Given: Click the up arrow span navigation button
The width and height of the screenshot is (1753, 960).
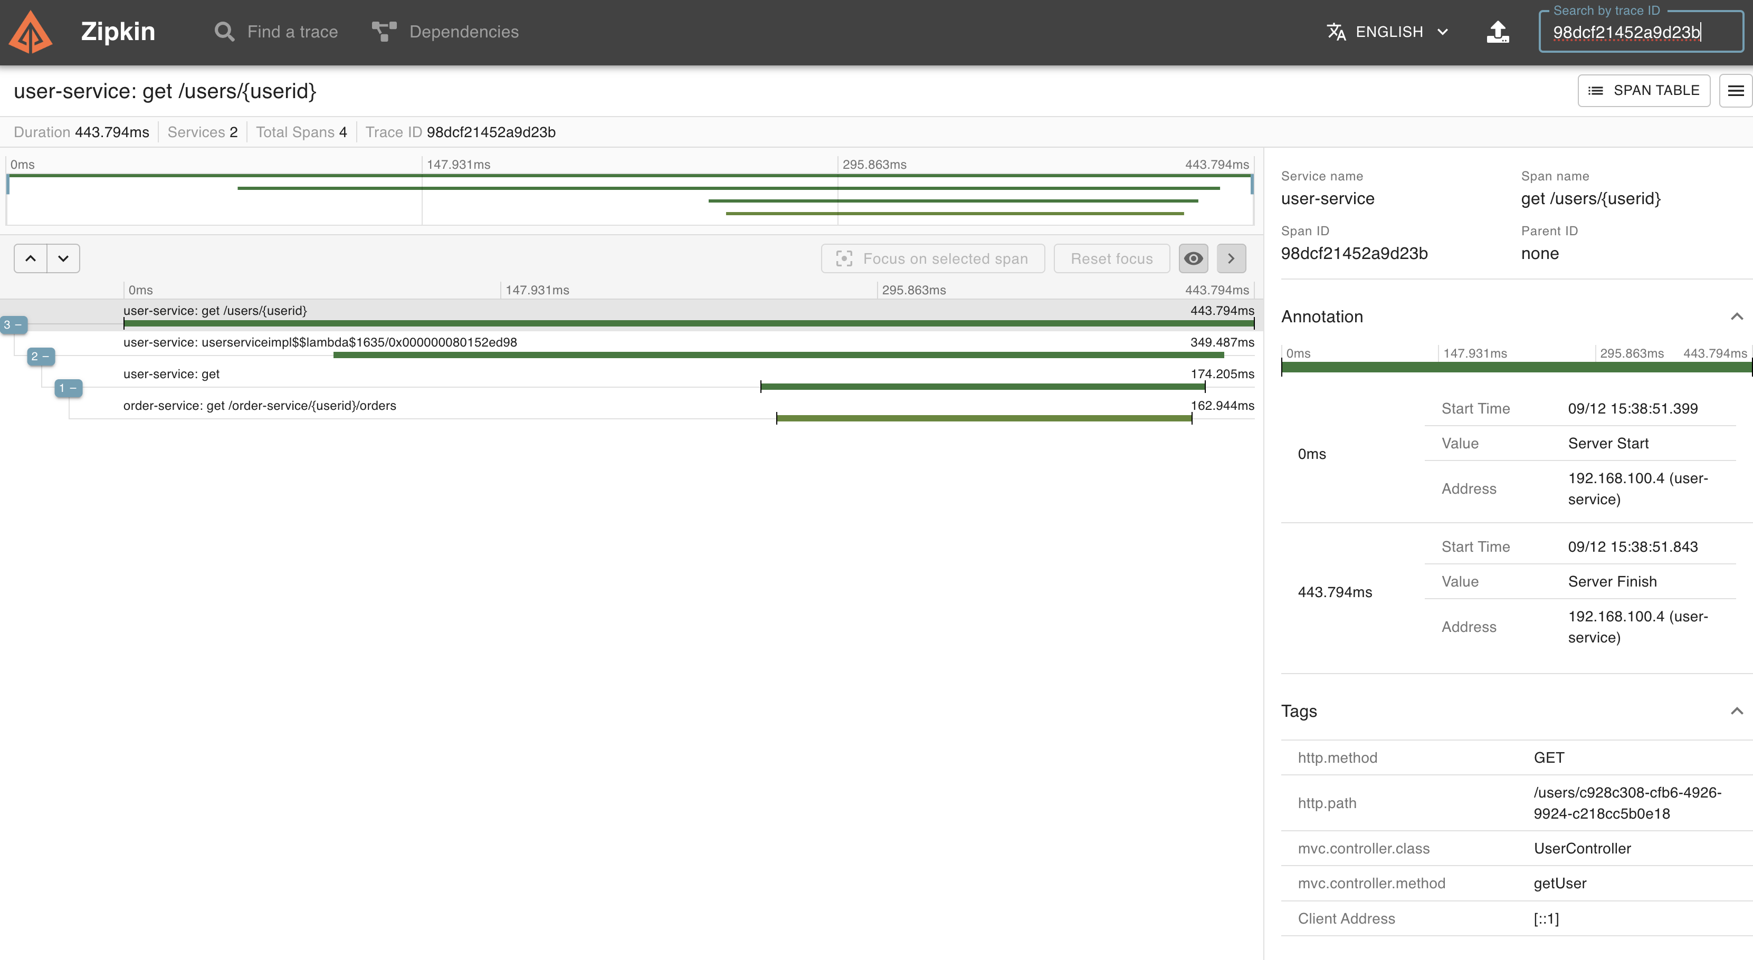Looking at the screenshot, I should pyautogui.click(x=31, y=258).
